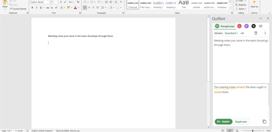Open Quillbot synonyms slider settings icon
Image resolution: width=272 pixels, height=132 pixels.
(242, 33)
